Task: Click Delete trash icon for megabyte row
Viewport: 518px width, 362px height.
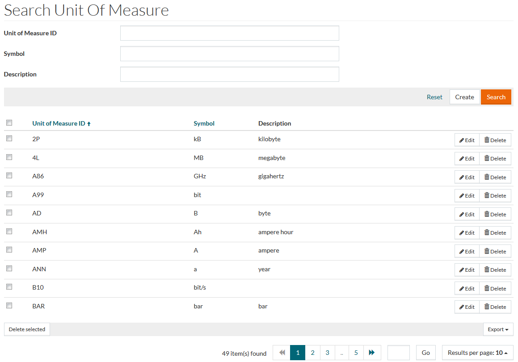Action: click(487, 159)
